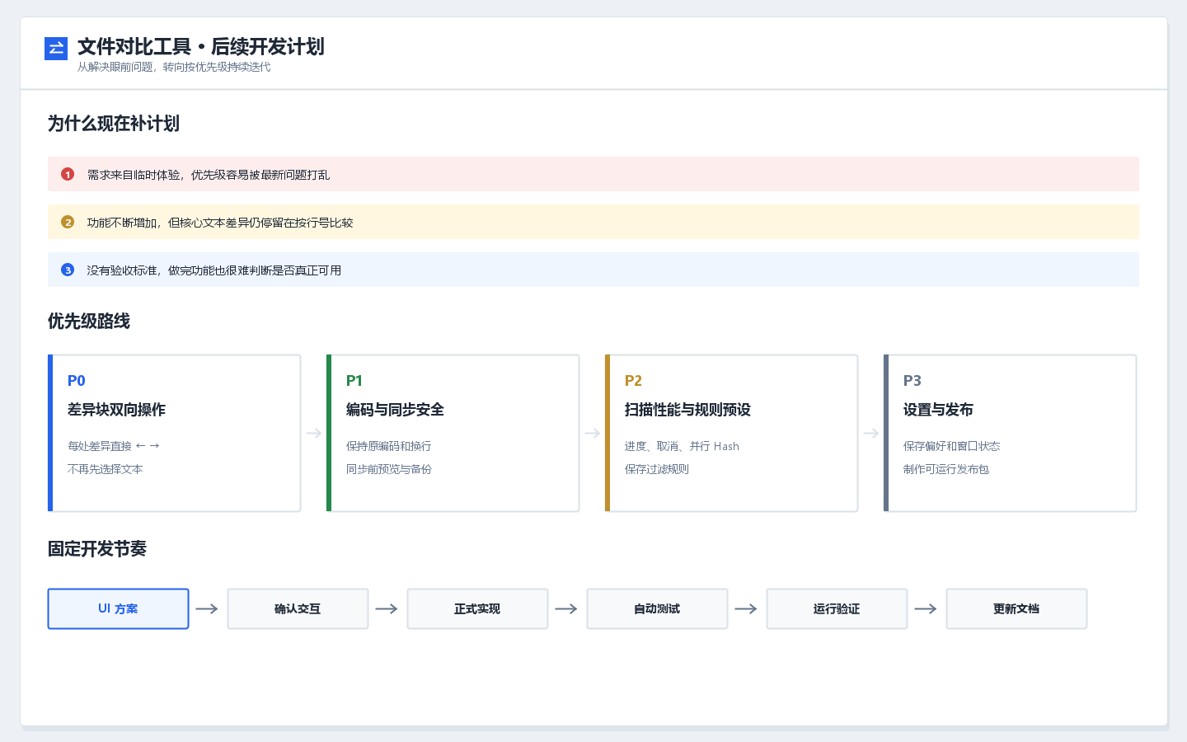Click the green P1 label

click(354, 380)
